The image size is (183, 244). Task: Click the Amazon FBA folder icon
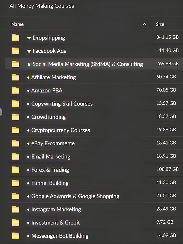[x=16, y=90]
